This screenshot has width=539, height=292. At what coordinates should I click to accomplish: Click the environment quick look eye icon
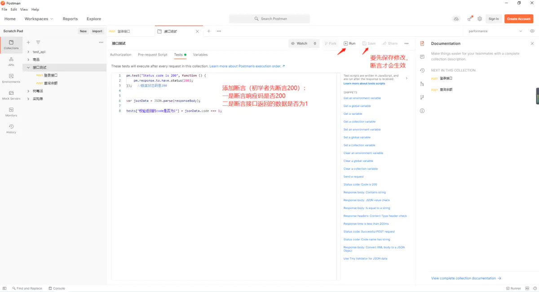532,31
